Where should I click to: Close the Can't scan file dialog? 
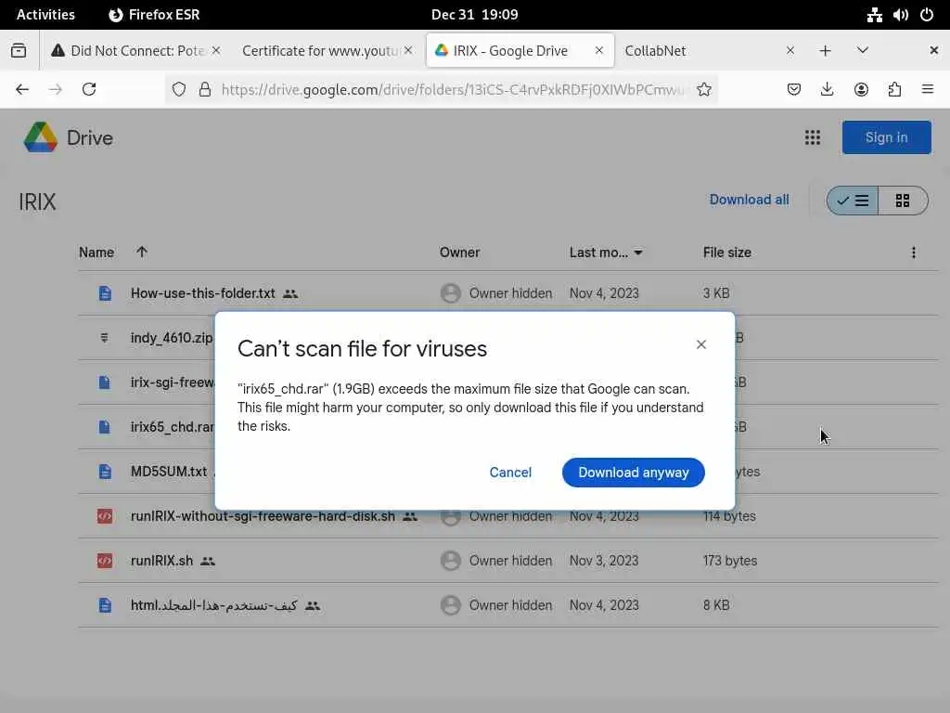(x=701, y=344)
